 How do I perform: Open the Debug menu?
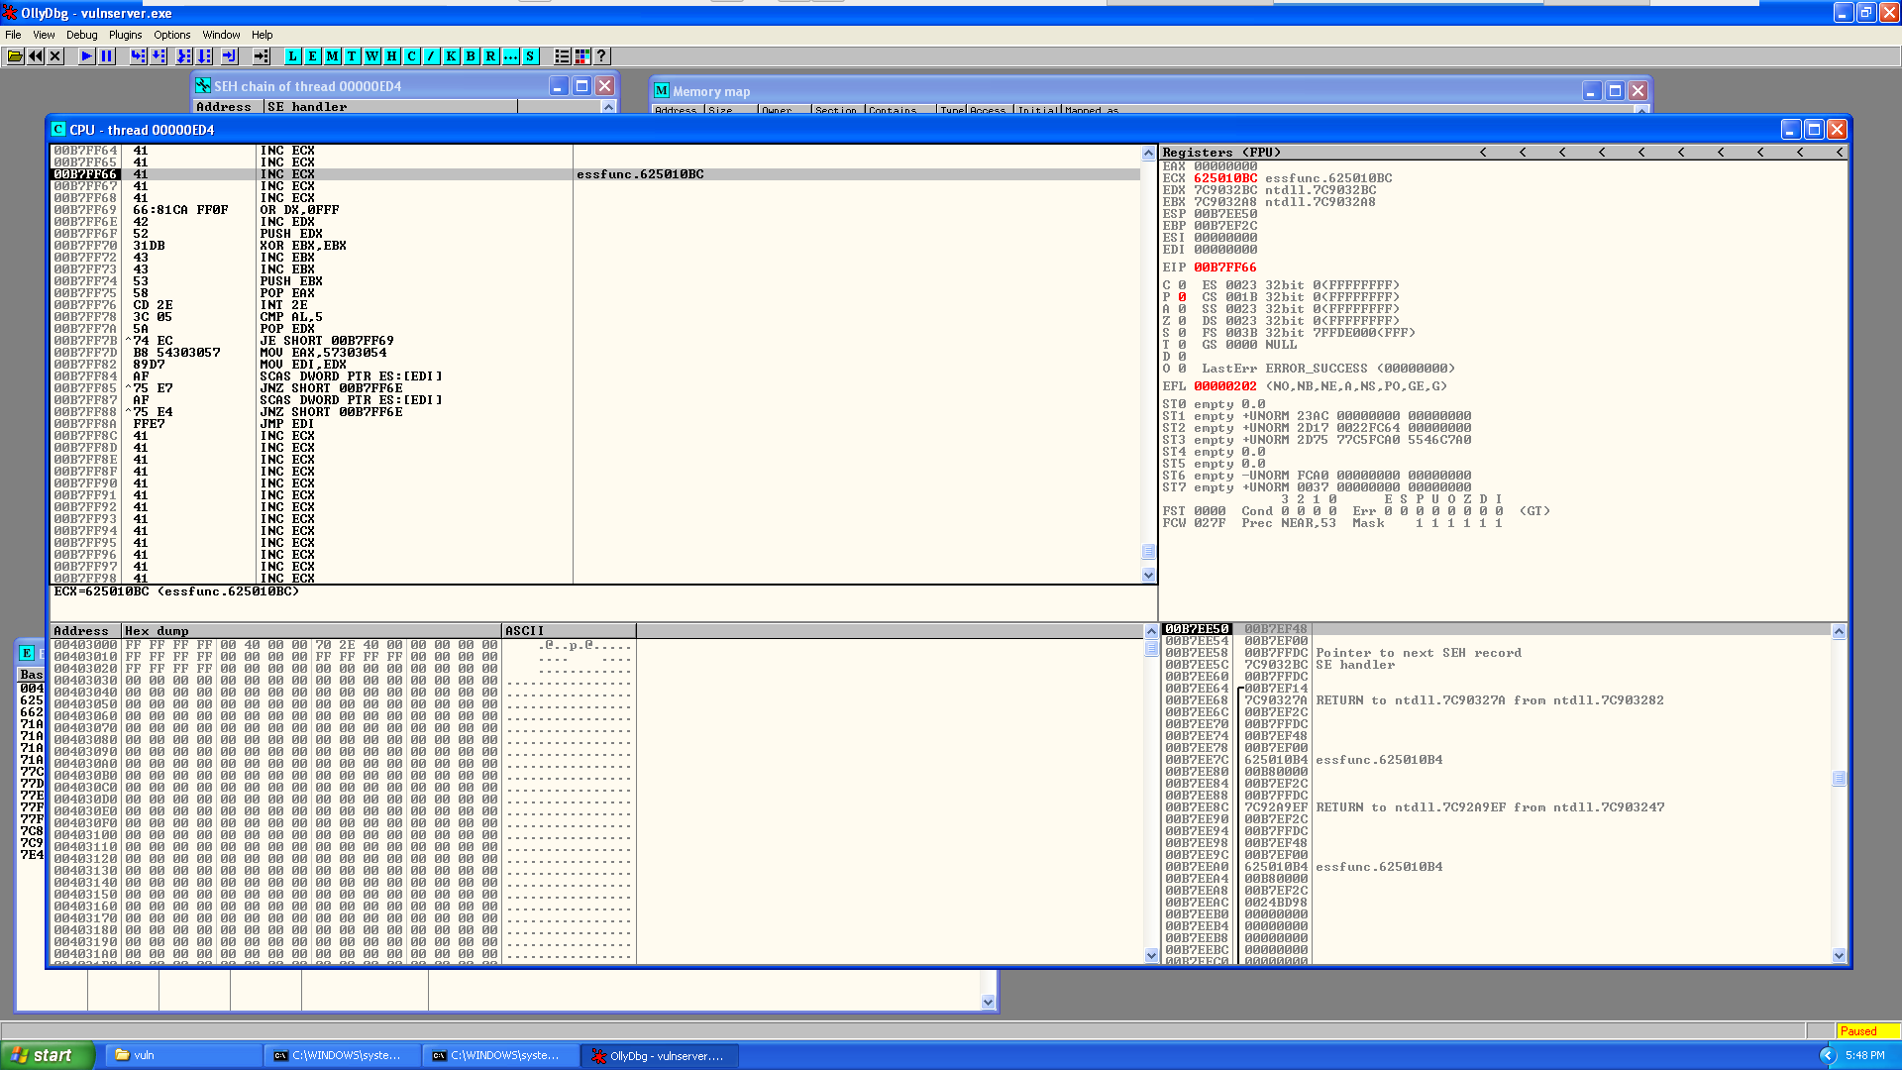tap(81, 35)
